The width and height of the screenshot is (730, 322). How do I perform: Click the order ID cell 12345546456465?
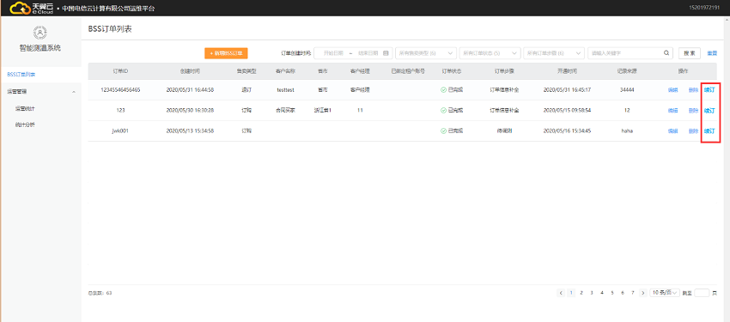click(120, 90)
